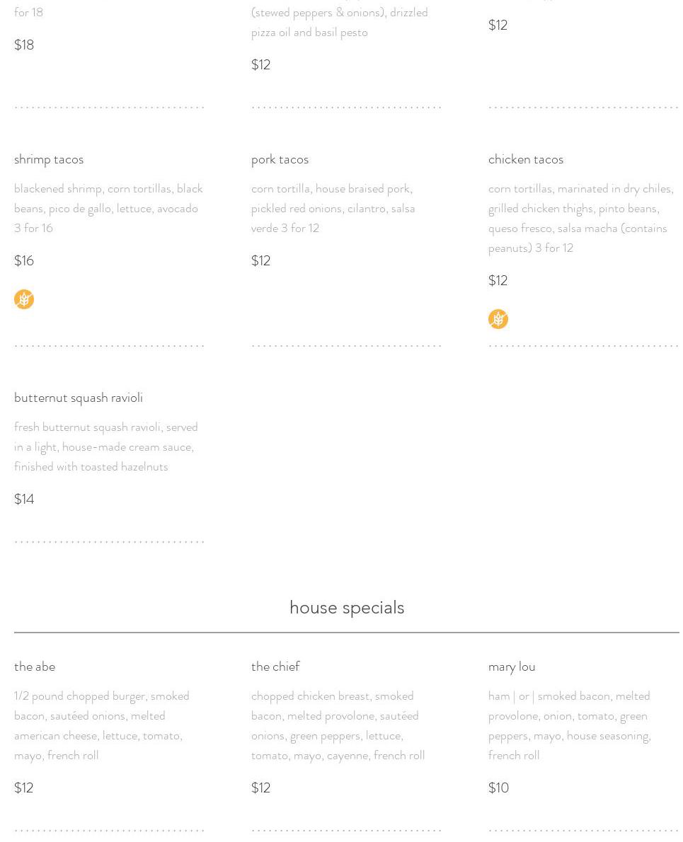Click the shrimp tacos description text
The width and height of the screenshot is (683, 842).
[x=108, y=208]
